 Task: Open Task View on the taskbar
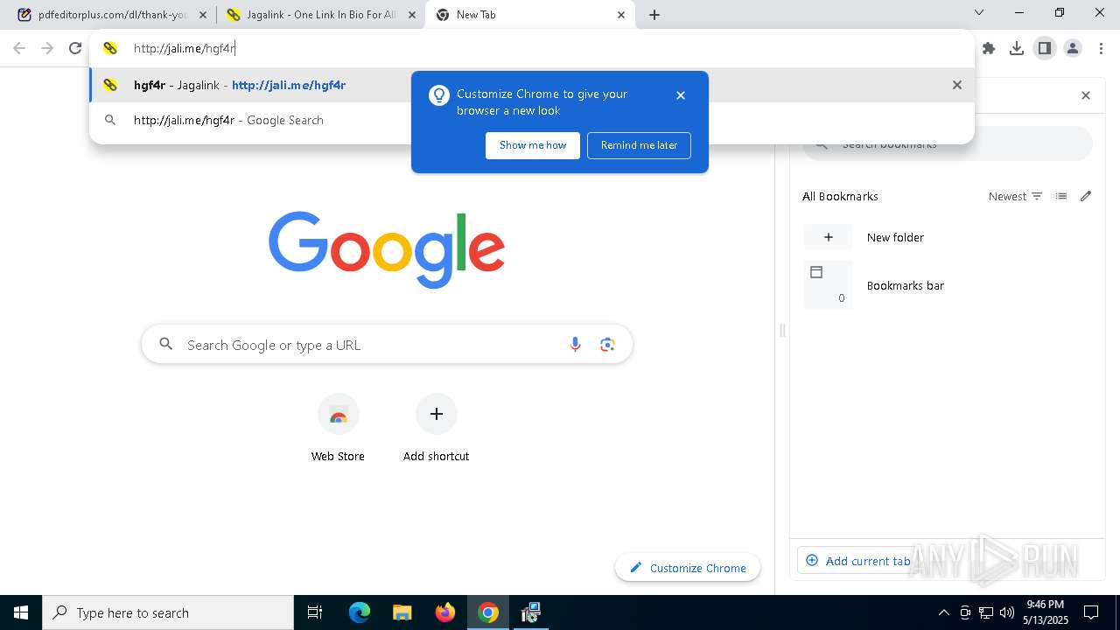(x=315, y=612)
